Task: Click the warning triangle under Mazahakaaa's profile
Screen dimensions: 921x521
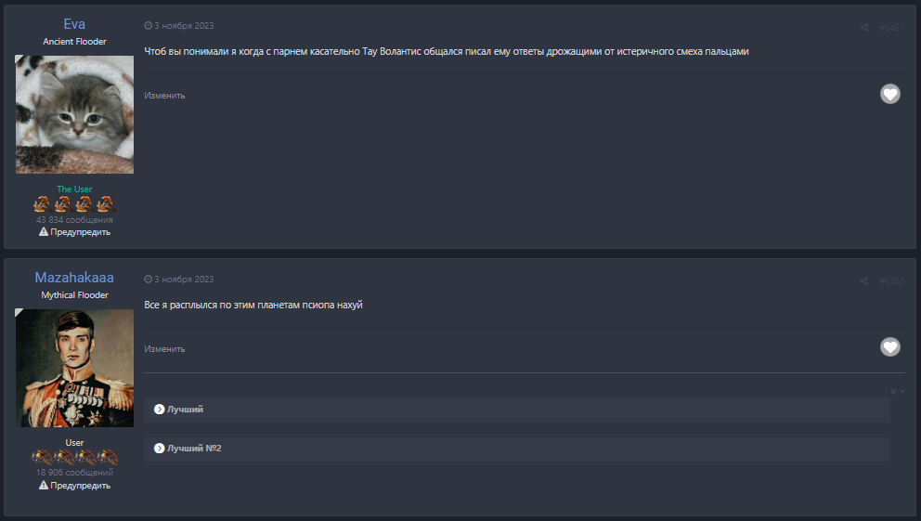Action: [x=44, y=485]
